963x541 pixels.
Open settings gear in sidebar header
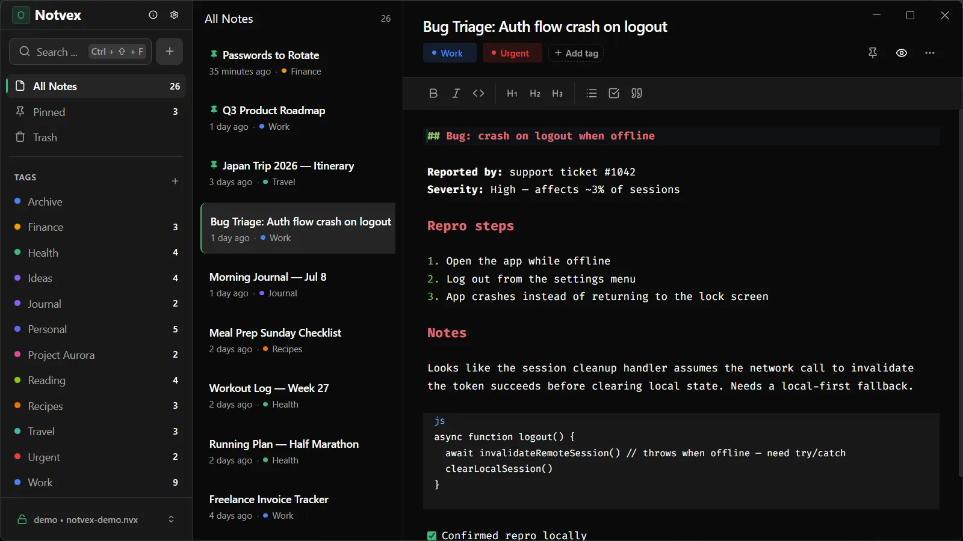click(x=175, y=15)
